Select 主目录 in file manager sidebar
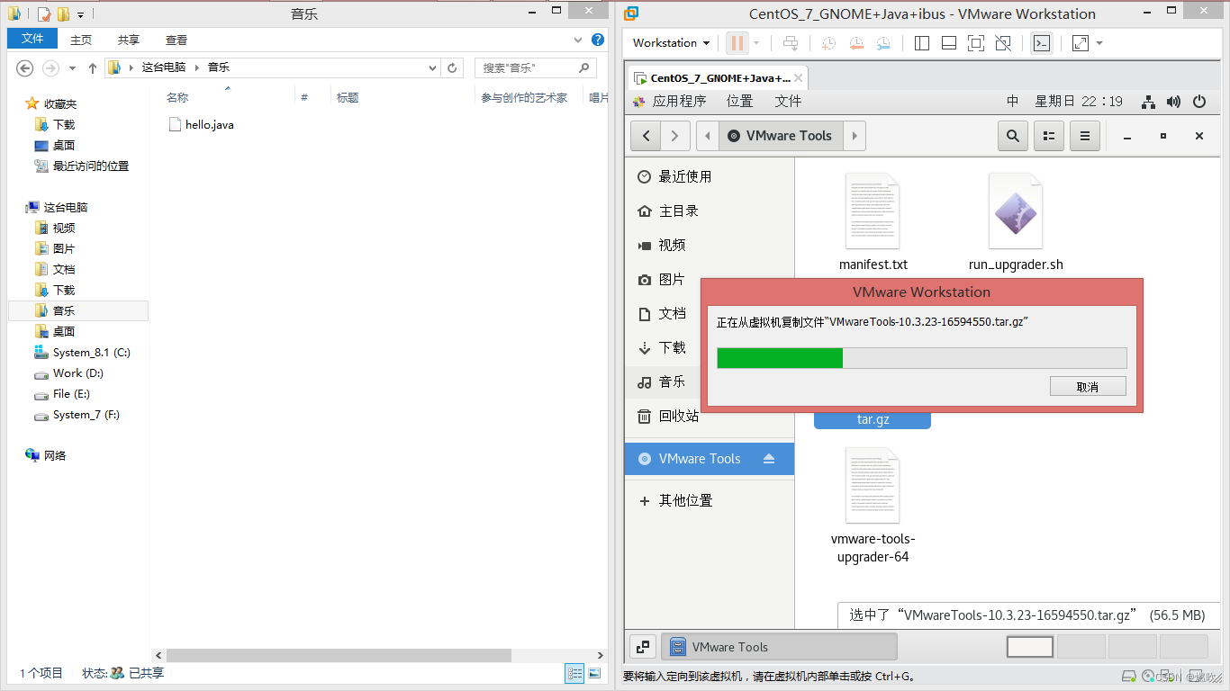Screen dimensions: 1230x691 [x=710, y=211]
